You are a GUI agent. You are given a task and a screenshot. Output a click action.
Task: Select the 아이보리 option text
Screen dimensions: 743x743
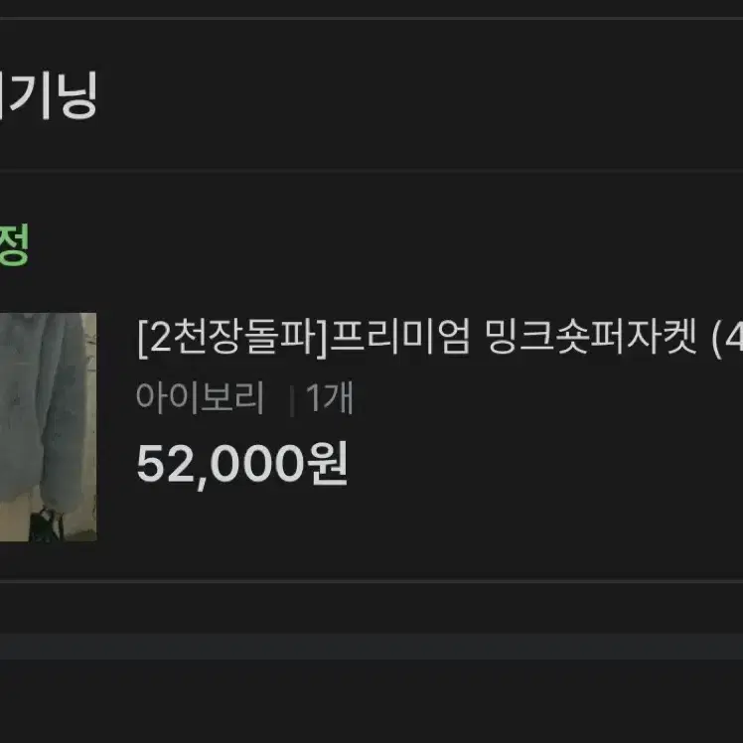tap(200, 397)
